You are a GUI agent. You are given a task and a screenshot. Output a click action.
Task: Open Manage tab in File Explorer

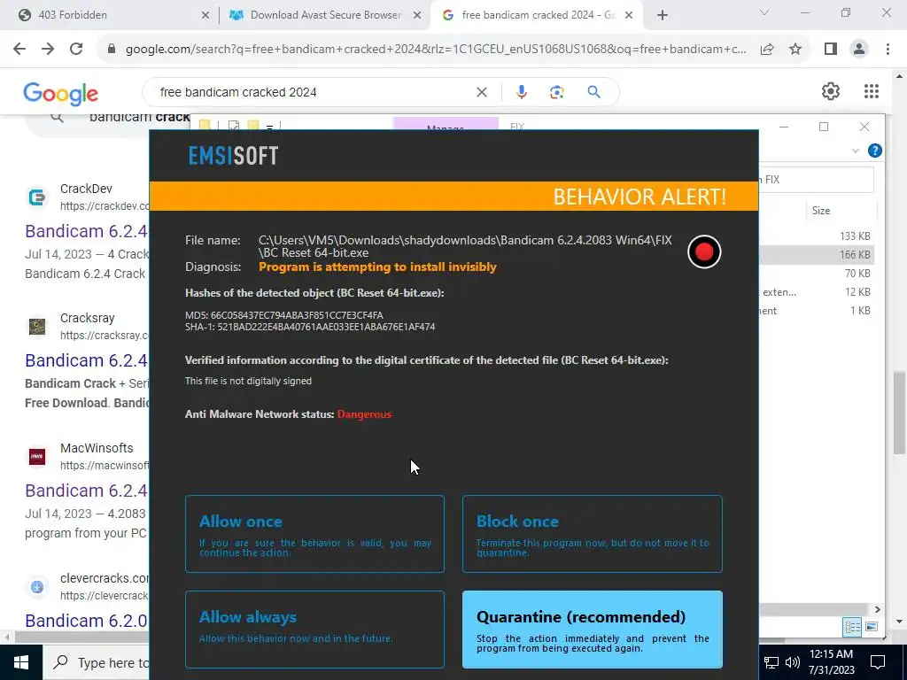446,124
